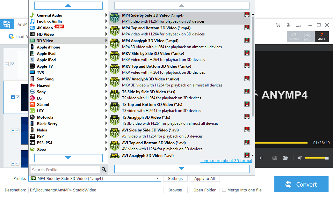Uncheck the first video item's checkbox

12,64
